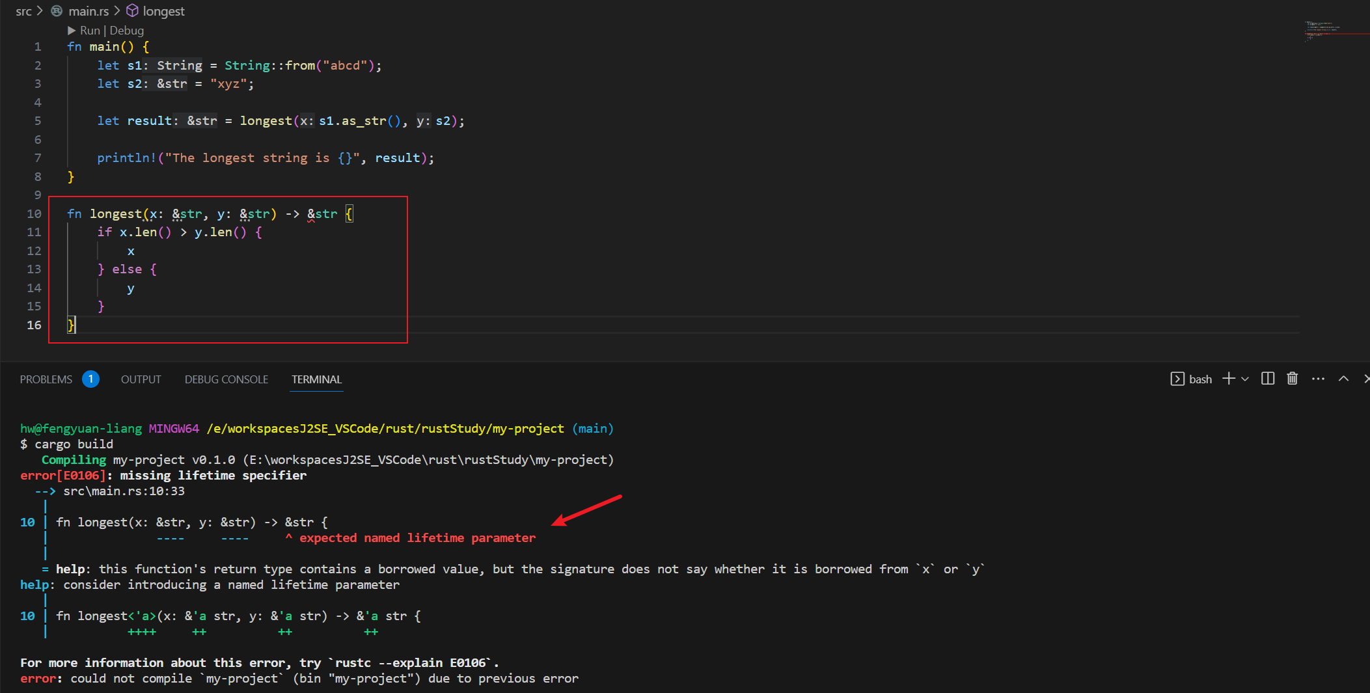This screenshot has height=693, width=1370.
Task: Create a new terminal with plus icon
Action: click(1228, 379)
